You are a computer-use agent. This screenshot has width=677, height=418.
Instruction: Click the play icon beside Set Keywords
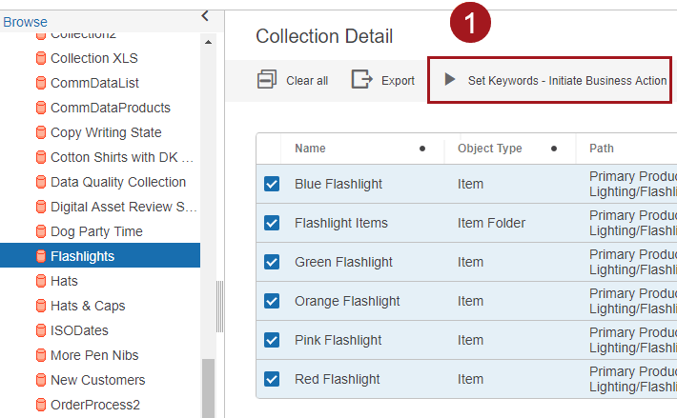click(x=450, y=80)
